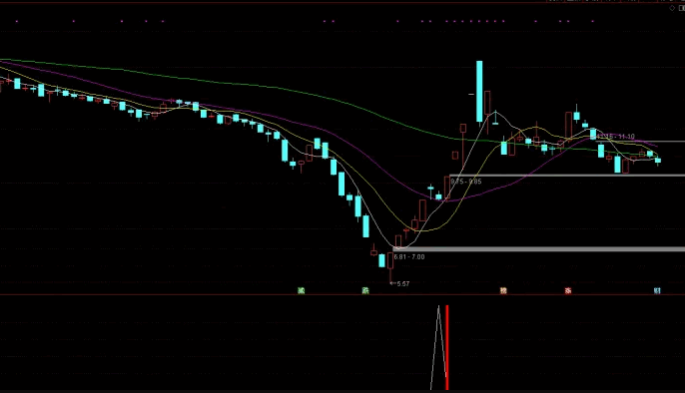Click the green 减 event marker
685x393 pixels.
point(301,290)
